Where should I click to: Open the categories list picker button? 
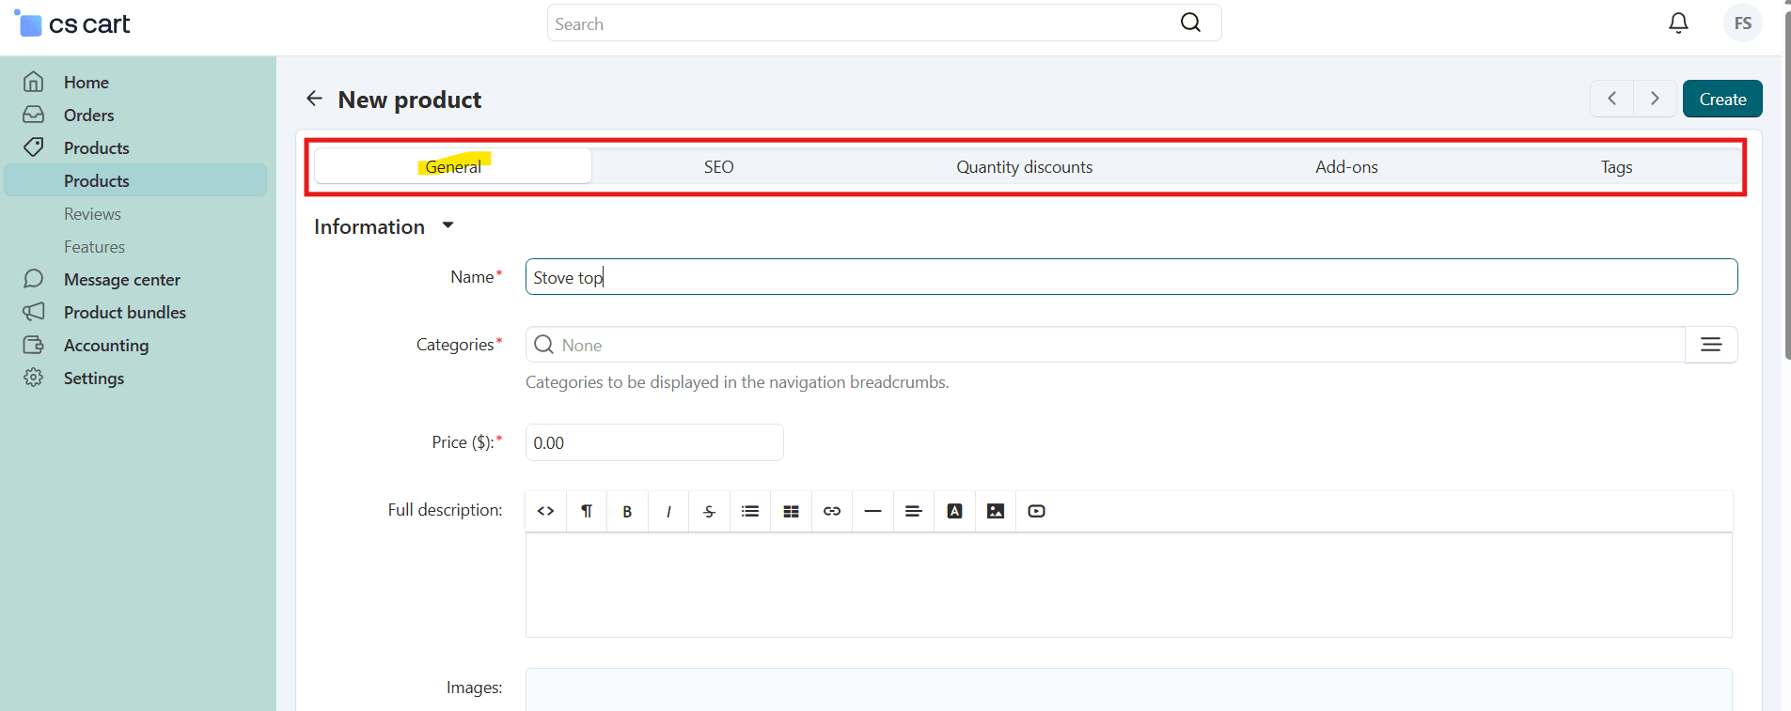coord(1711,345)
